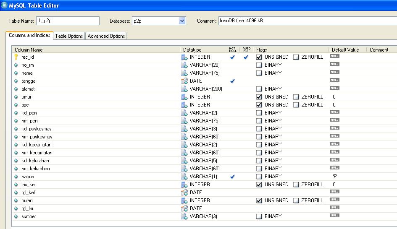Click the NOT NULL column header

point(233,50)
